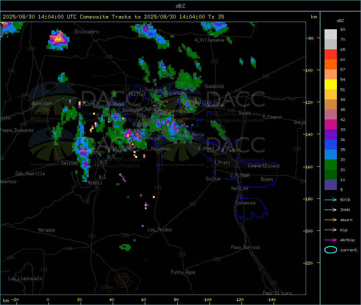This screenshot has width=361, height=305.
Task: Pick the bright yellow 51-54 dBZ swatch
Action: [x=331, y=85]
